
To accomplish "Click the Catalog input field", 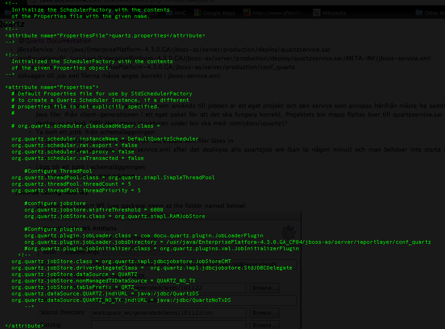I will coord(168,325).
